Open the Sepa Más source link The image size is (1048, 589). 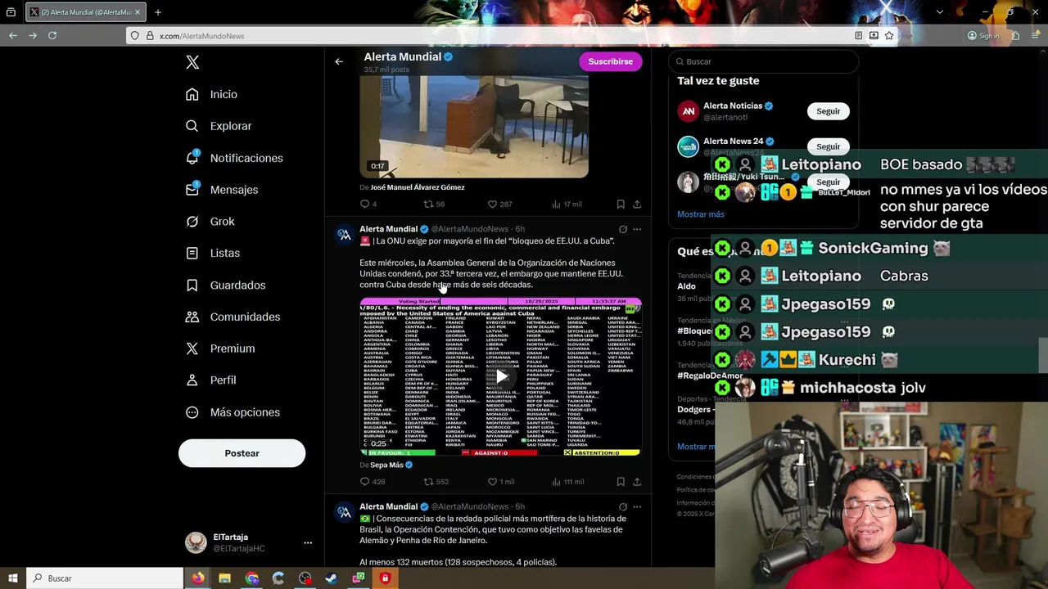pyautogui.click(x=386, y=465)
